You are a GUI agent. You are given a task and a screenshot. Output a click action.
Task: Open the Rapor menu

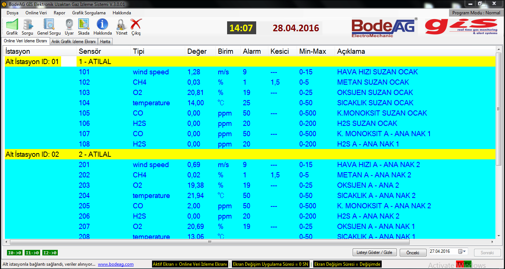pyautogui.click(x=59, y=13)
